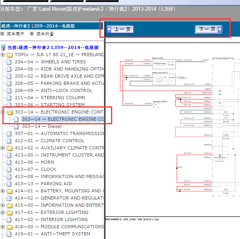The image size is (240, 239).
Task: Click the 204-06 Ride and Handling page icon
Action: 9,69
